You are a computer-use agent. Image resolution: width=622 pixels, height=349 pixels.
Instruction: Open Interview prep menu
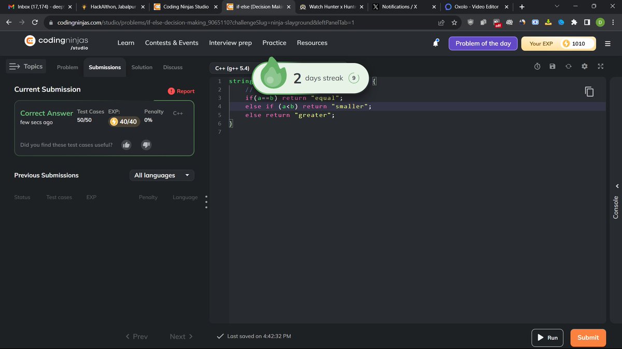point(230,43)
